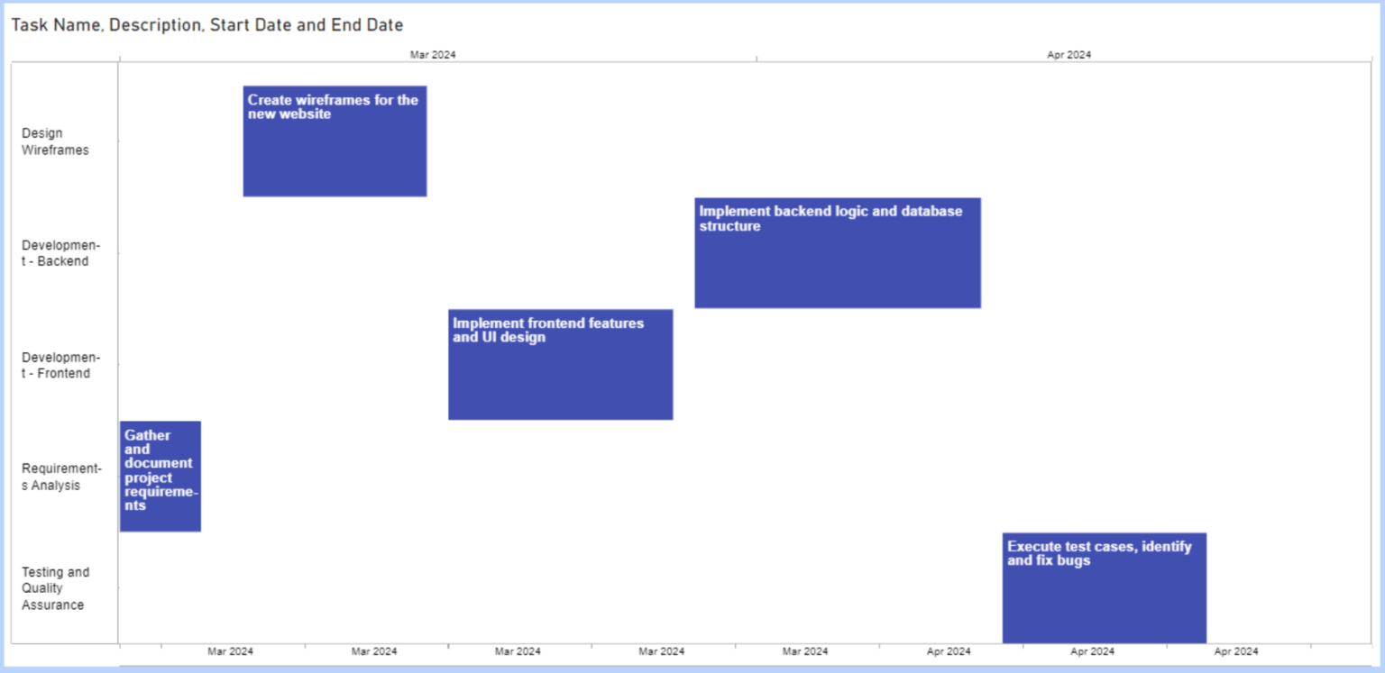Select the "Execute test cases, identify and fix bugs" bar
Viewport: 1385px width, 673px height.
pos(1104,587)
